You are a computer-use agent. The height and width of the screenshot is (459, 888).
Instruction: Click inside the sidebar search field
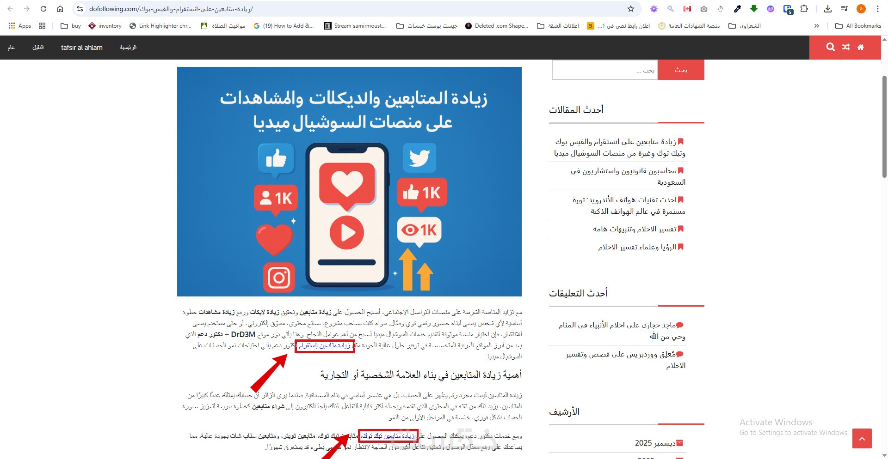coord(605,70)
